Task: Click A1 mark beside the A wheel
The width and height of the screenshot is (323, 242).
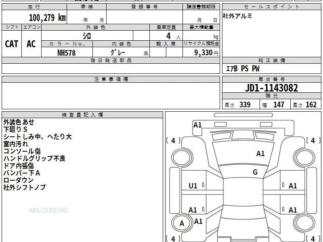Action: click(198, 221)
